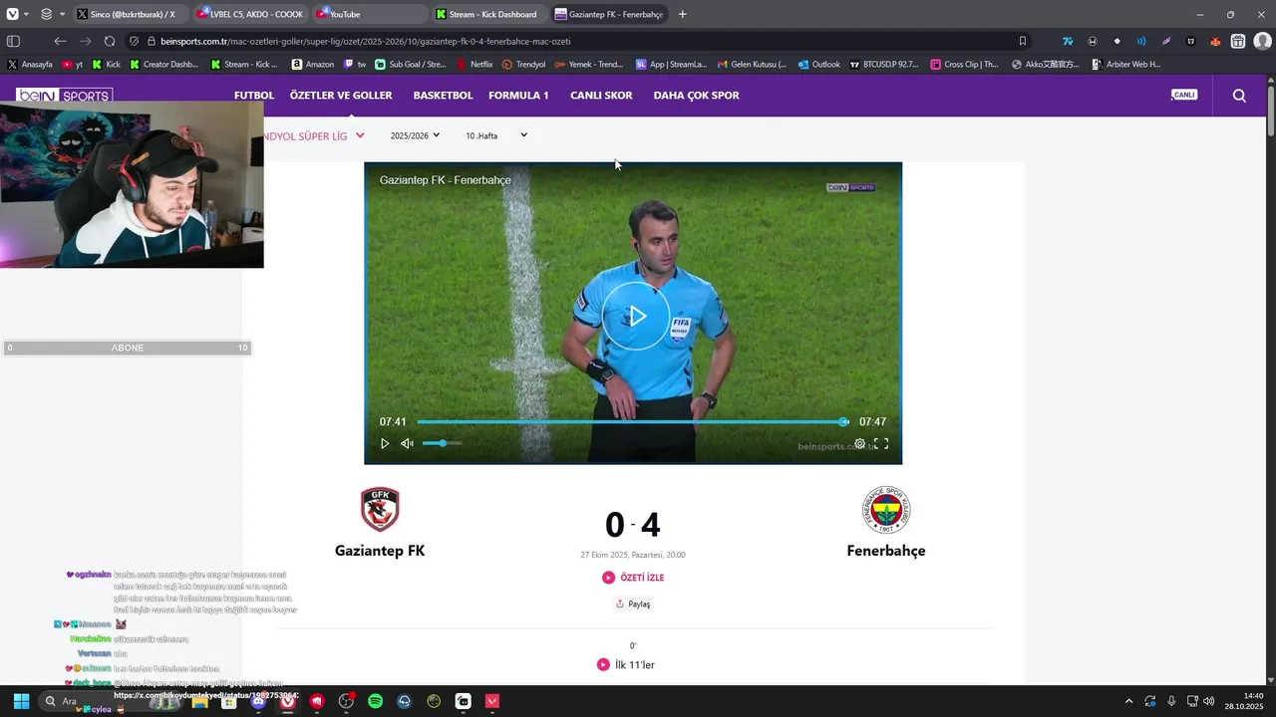
Task: Reload the page with refresh icon
Action: point(110,41)
